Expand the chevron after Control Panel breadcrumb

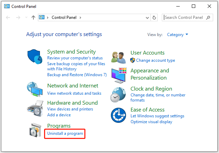point(80,17)
